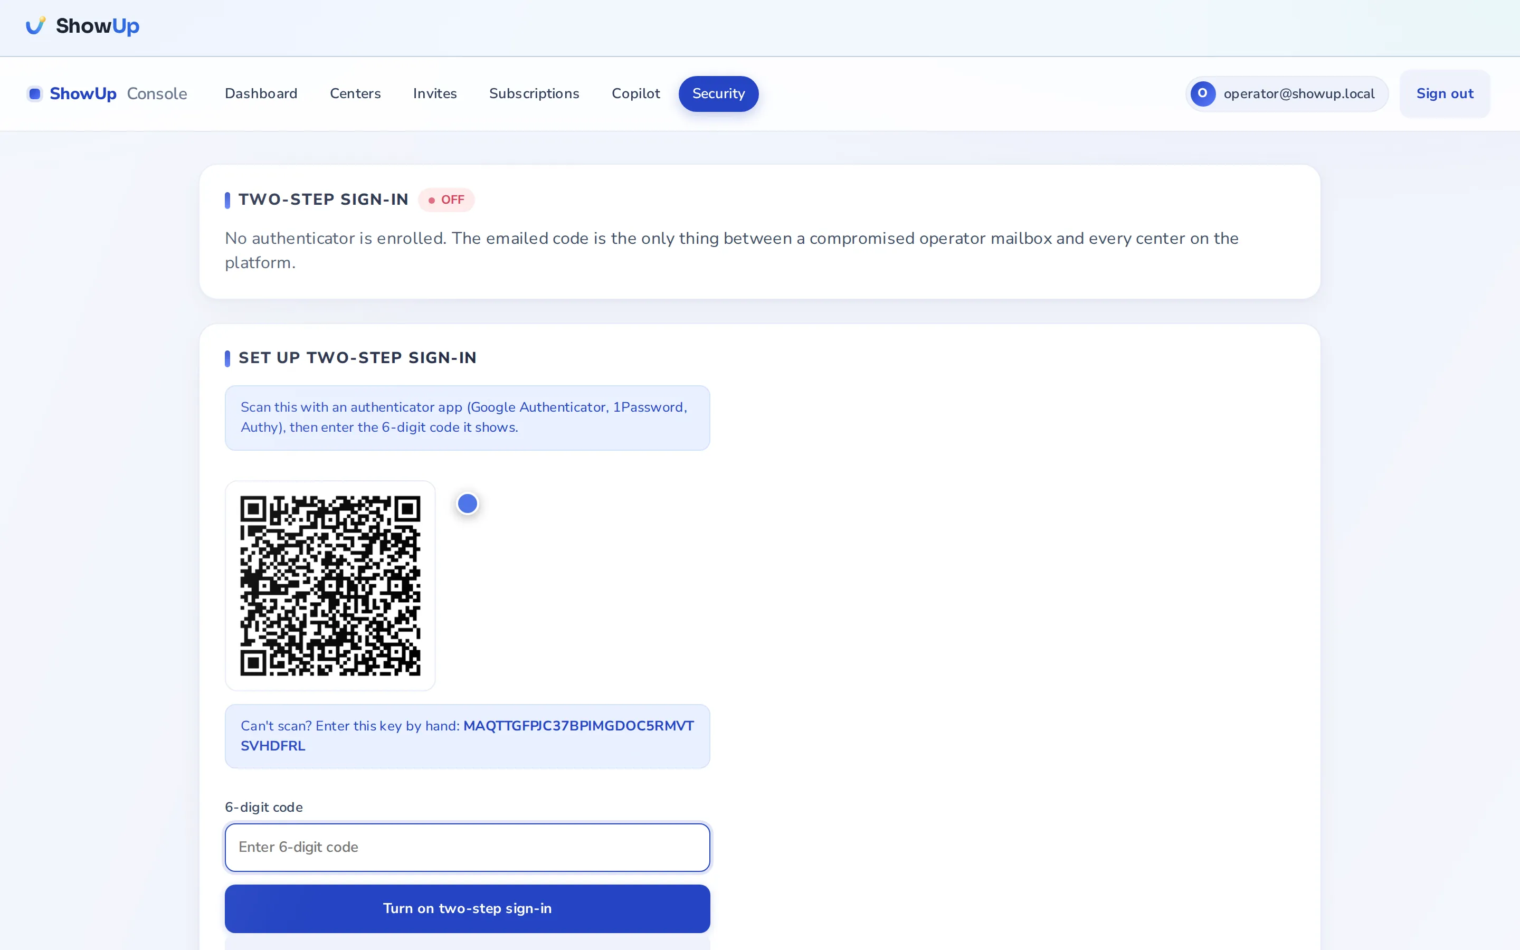The height and width of the screenshot is (950, 1520).
Task: Click the OFF status badge
Action: coord(446,200)
